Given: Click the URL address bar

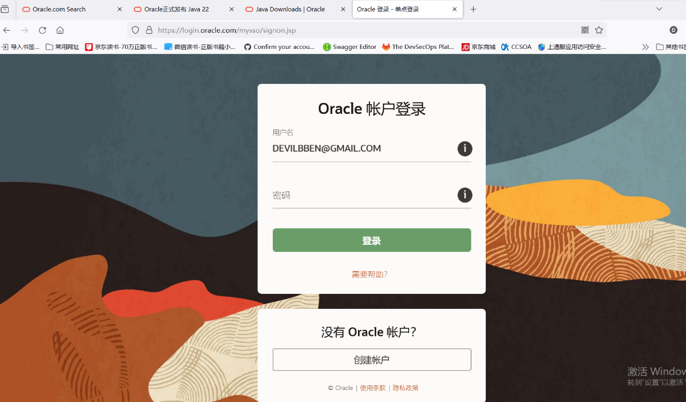Looking at the screenshot, I should click(x=367, y=30).
